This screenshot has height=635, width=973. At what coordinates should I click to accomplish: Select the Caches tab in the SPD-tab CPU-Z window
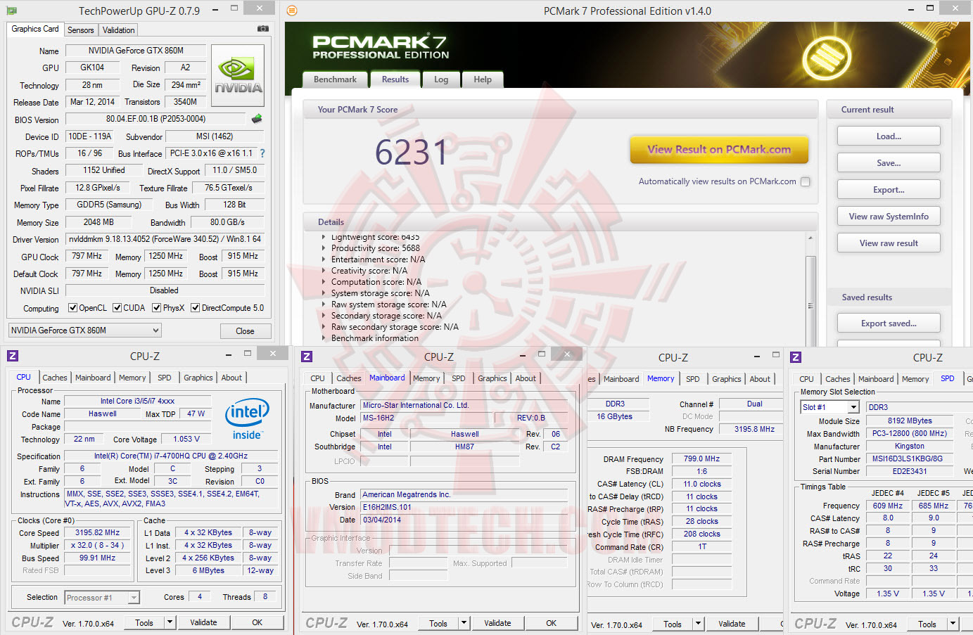point(838,379)
